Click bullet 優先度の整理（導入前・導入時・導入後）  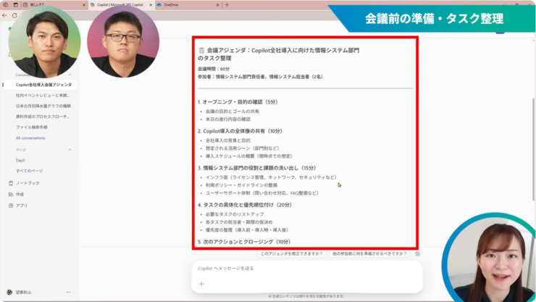point(247,230)
